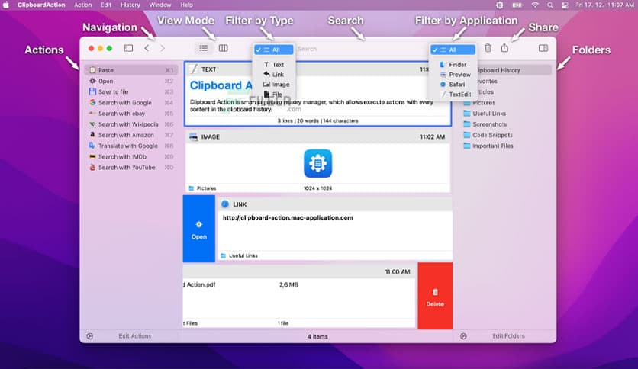Click the Open action gear icon

93,81
